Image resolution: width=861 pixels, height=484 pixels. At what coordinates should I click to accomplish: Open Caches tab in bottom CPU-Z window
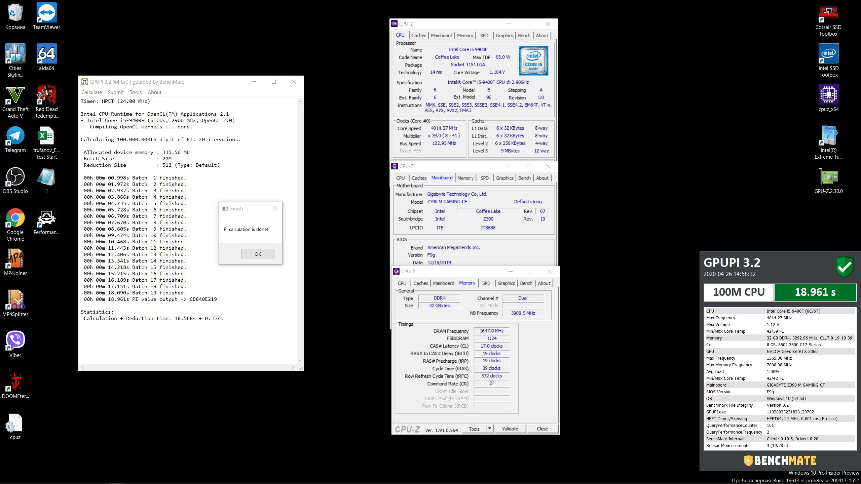coord(421,283)
